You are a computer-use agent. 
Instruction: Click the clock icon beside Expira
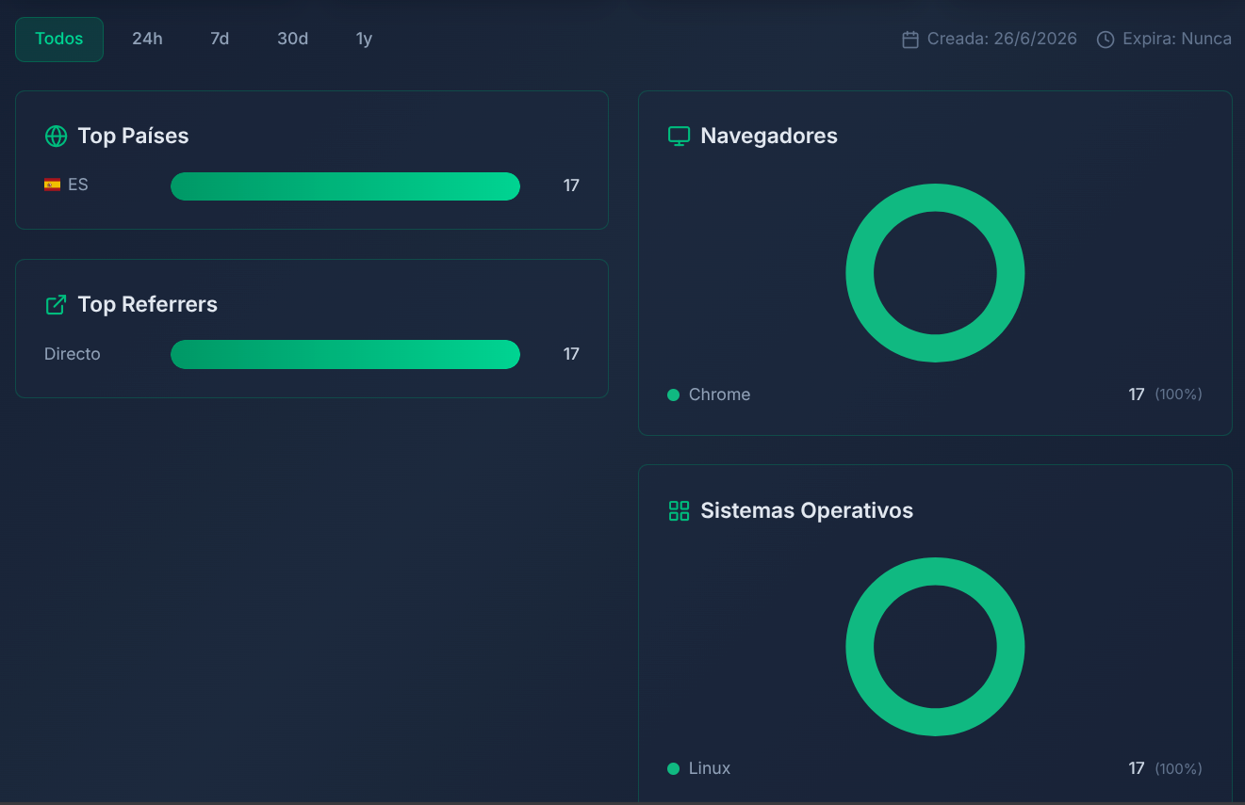(x=1106, y=40)
